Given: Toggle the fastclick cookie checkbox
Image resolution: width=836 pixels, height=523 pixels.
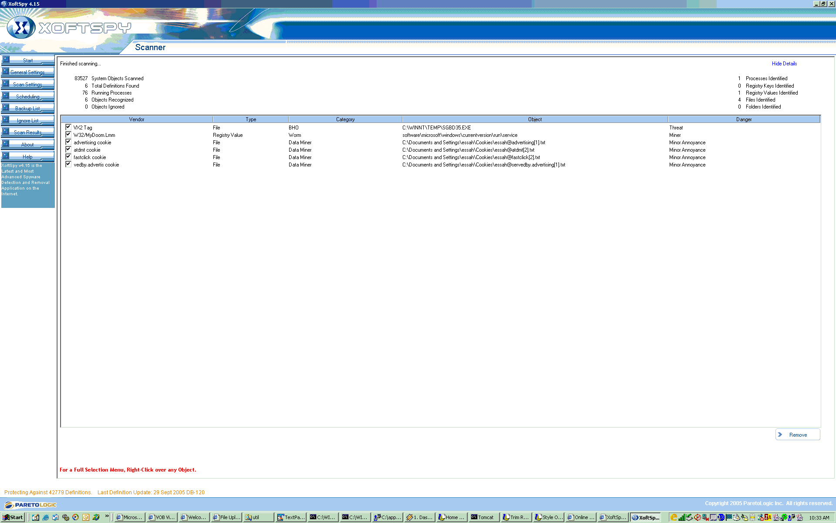Looking at the screenshot, I should click(x=68, y=156).
